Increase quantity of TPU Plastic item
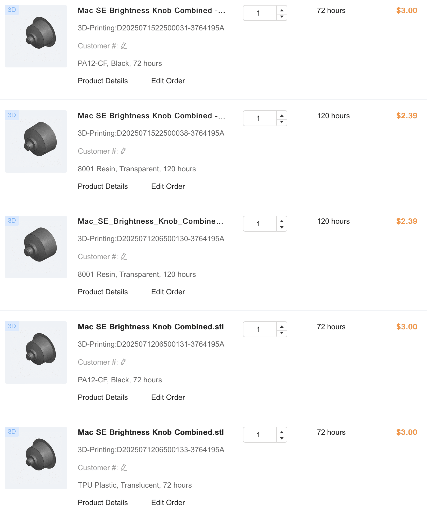This screenshot has width=427, height=513. pyautogui.click(x=282, y=432)
